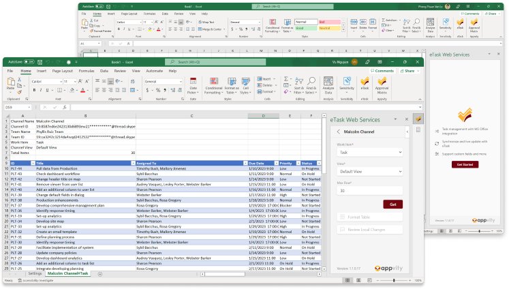Image resolution: width=509 pixels, height=289 pixels.
Task: Select Malcolm Channel#Task sheet tab
Action: [68, 273]
